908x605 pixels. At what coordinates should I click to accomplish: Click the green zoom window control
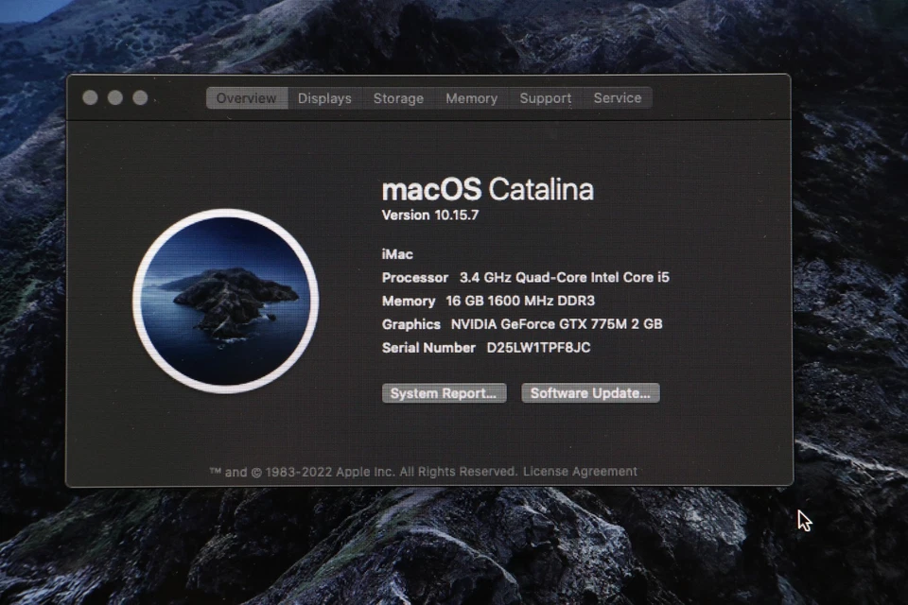(x=139, y=96)
